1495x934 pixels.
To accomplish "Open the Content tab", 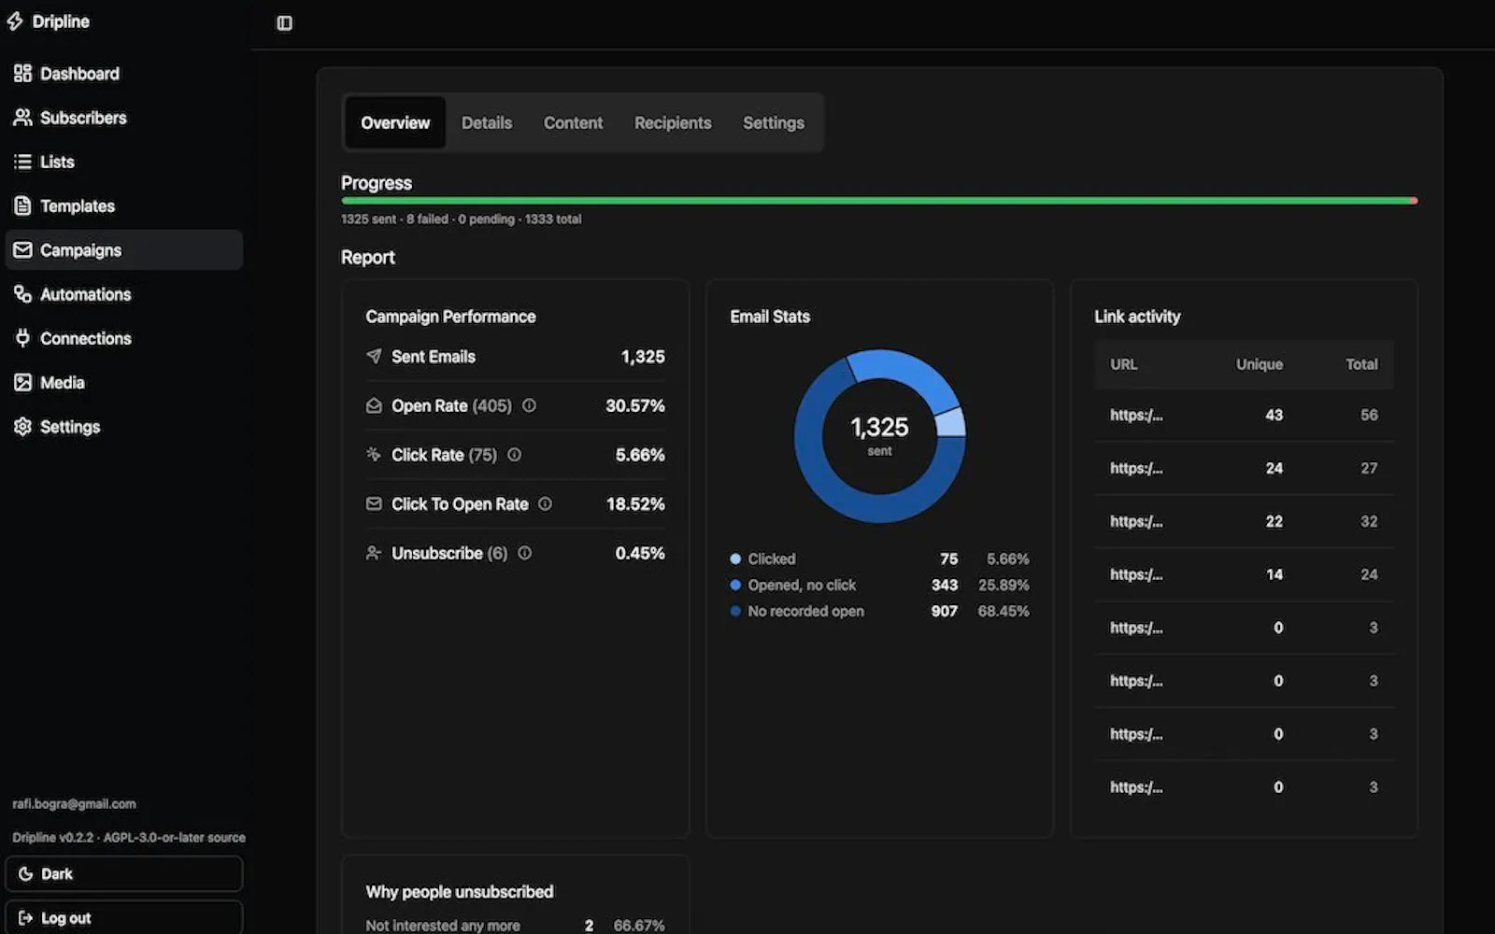I will [x=573, y=122].
